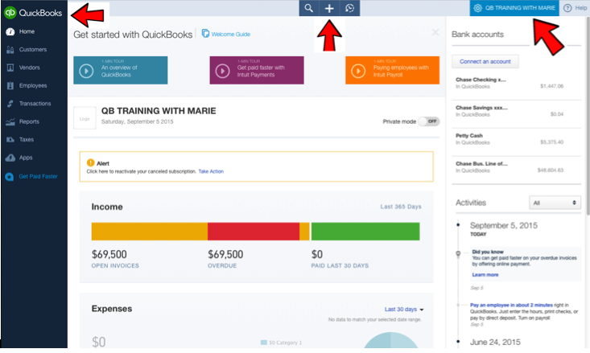The width and height of the screenshot is (590, 353).
Task: Click the OPEN INVOICES link
Action: (x=115, y=266)
